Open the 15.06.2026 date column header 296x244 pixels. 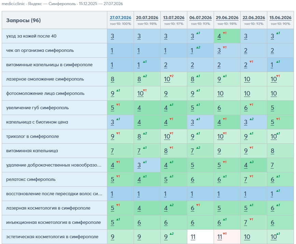tap(280, 18)
